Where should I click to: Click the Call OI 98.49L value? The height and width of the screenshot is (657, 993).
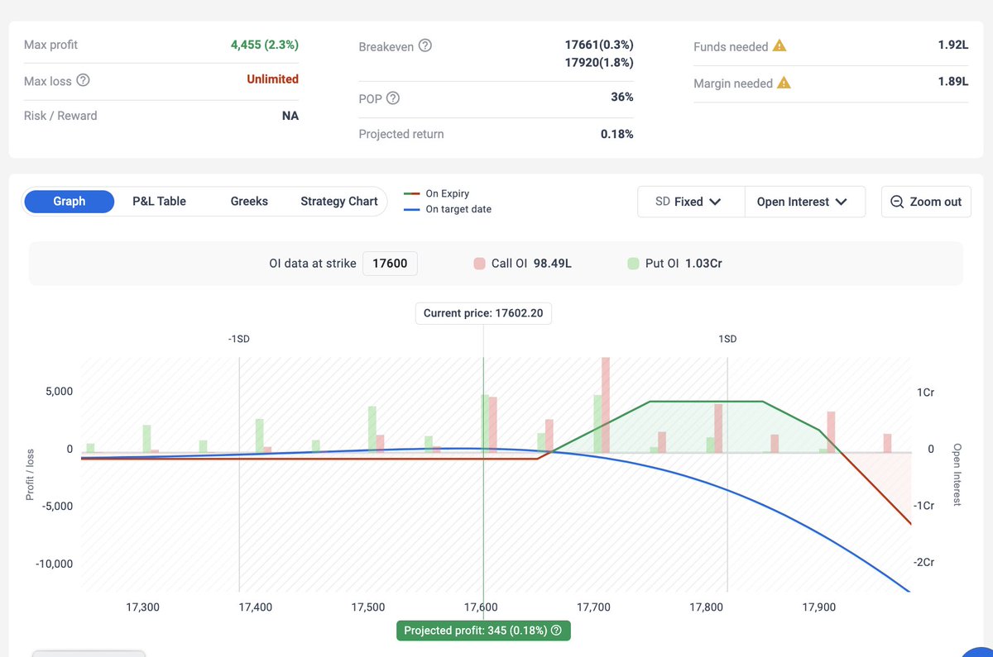click(x=553, y=264)
